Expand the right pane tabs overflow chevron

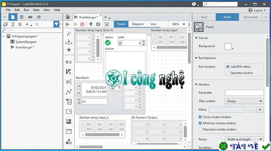(266, 17)
